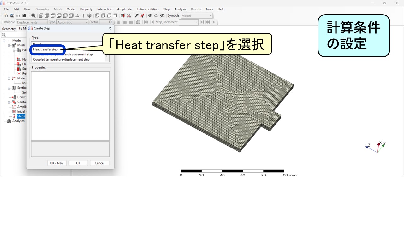Click the OK button
The image size is (404, 227).
pyautogui.click(x=78, y=163)
